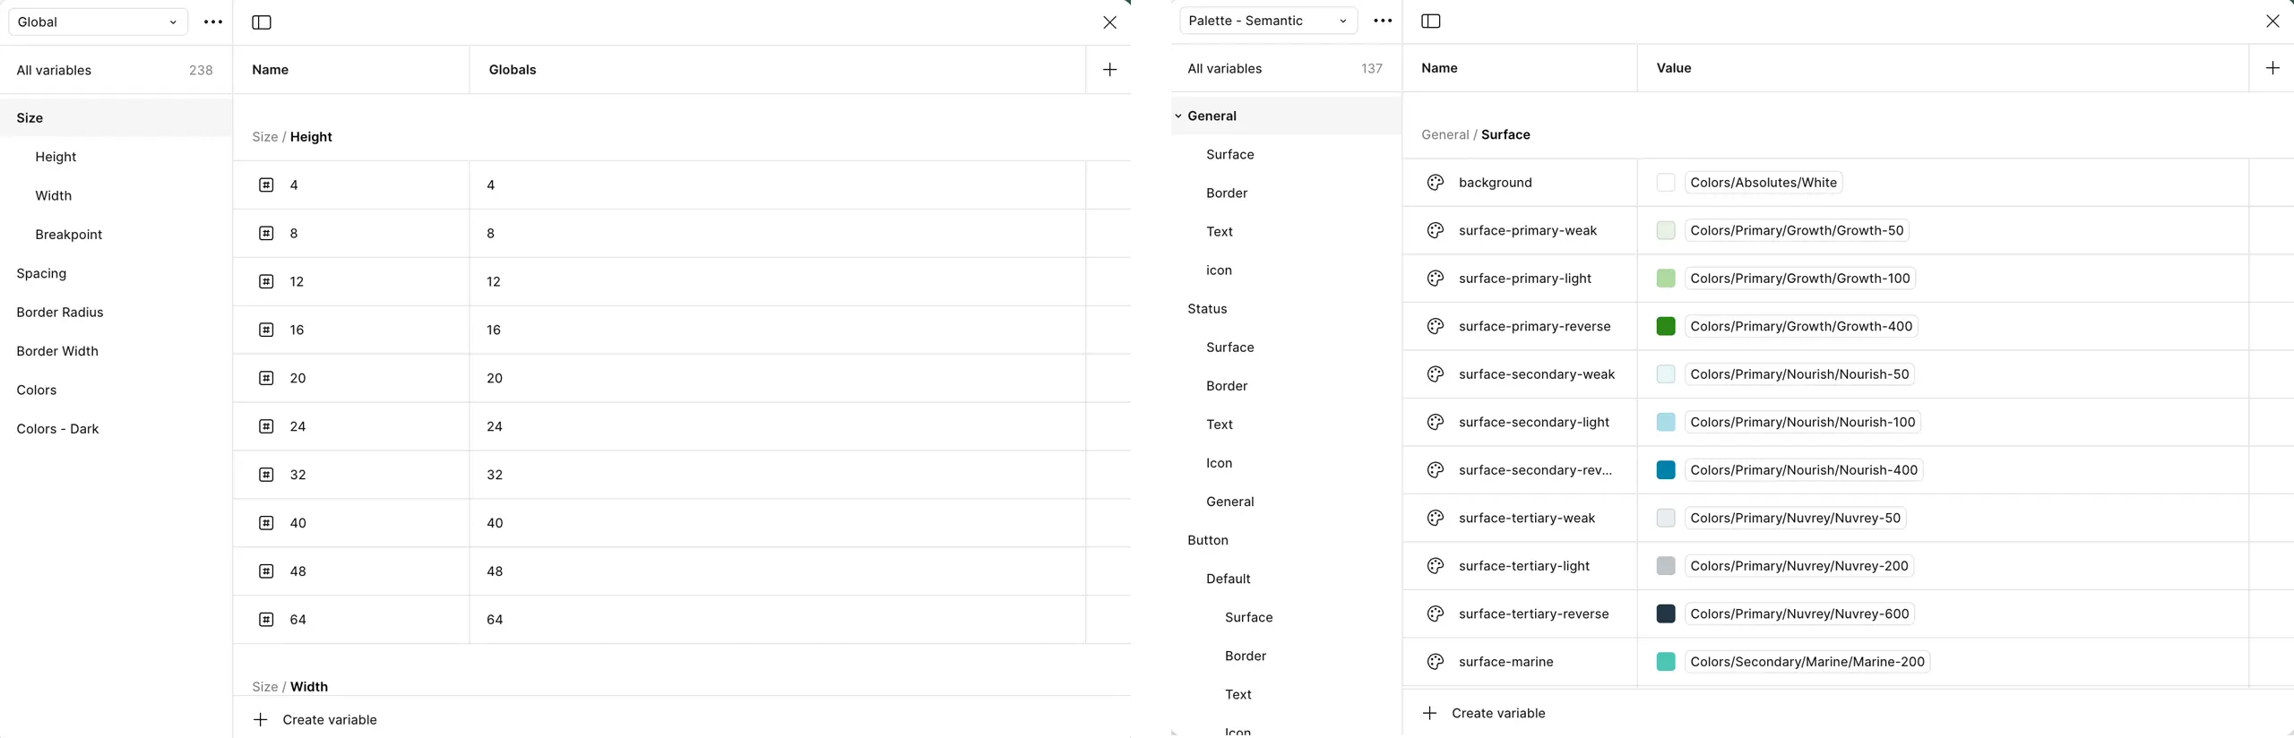Click the number type icon for variable 16

(x=266, y=330)
